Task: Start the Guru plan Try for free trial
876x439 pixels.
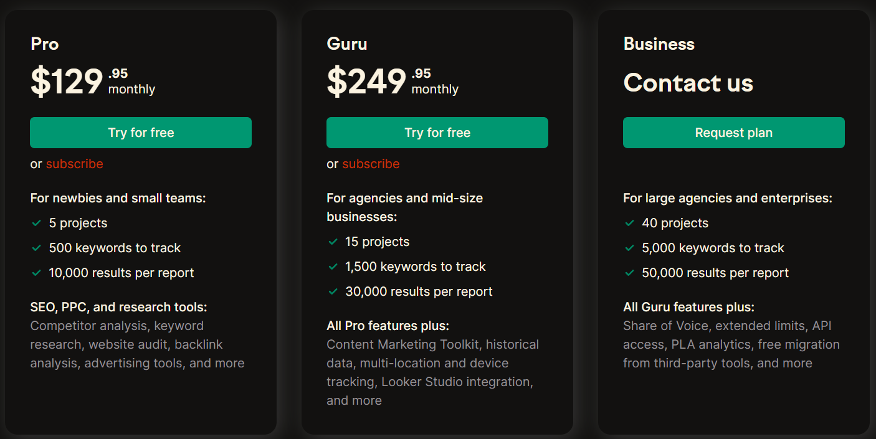Action: 437,133
